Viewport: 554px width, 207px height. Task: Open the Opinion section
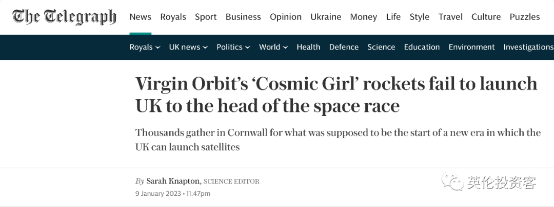click(x=286, y=17)
